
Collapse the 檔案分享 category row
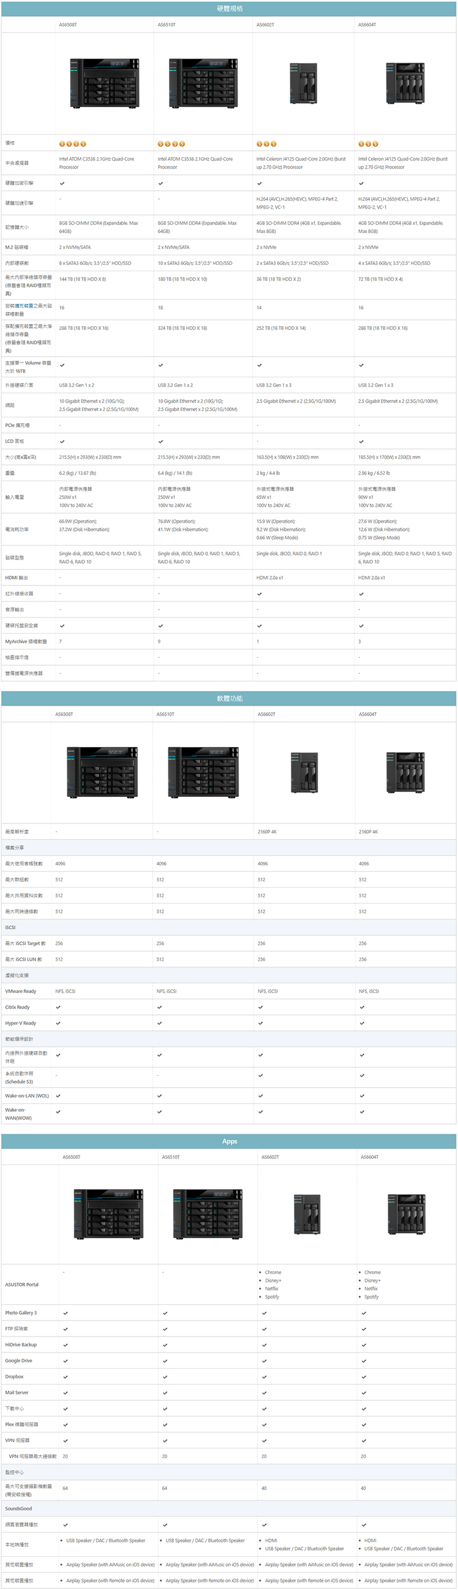pyautogui.click(x=15, y=847)
